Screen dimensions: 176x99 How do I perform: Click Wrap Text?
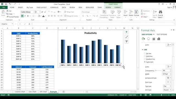[x=69, y=12]
